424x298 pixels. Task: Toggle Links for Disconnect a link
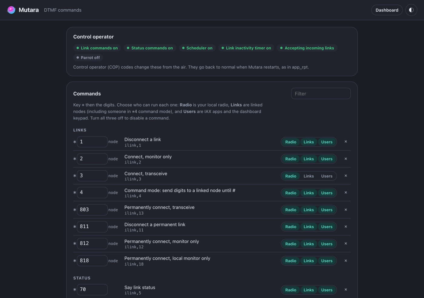pyautogui.click(x=309, y=142)
